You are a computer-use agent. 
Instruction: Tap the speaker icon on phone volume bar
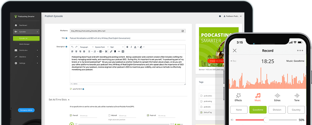[x=232, y=120]
